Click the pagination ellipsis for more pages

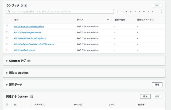[157, 12]
